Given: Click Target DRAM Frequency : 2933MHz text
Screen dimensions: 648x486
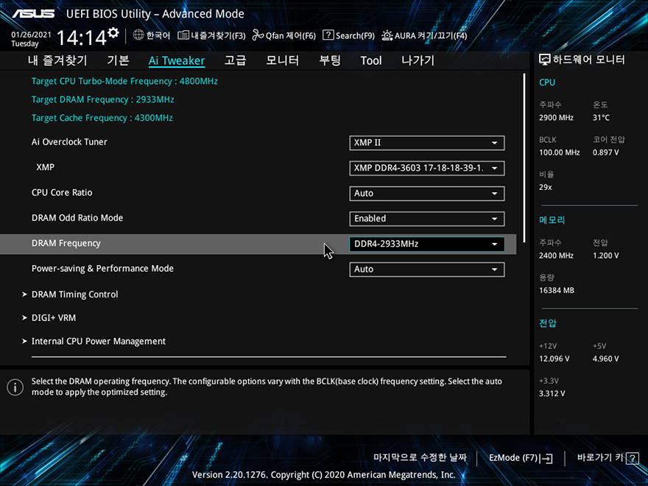Looking at the screenshot, I should pos(102,99).
